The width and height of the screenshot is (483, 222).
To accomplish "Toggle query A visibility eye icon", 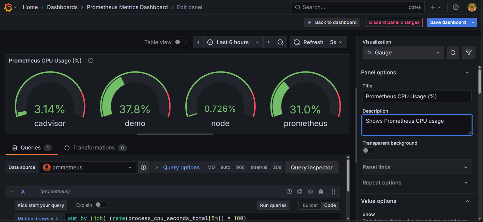I will tap(310, 192).
